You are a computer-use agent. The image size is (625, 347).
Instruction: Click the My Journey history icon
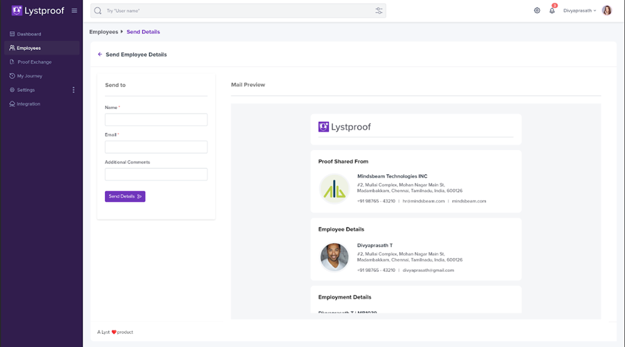coord(12,76)
